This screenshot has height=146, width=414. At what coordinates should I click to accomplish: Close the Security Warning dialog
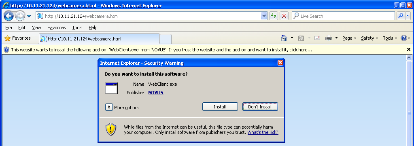[x=280, y=63]
